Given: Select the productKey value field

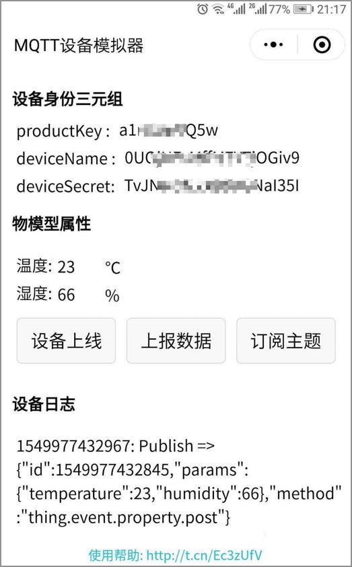Looking at the screenshot, I should point(168,130).
